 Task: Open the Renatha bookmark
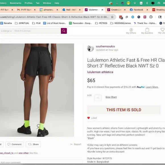6,23
